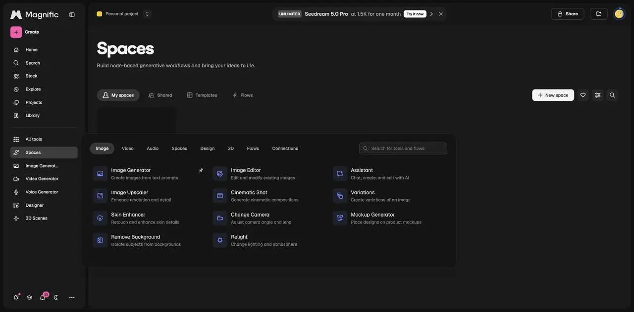Open Change Camera tool

pos(268,218)
